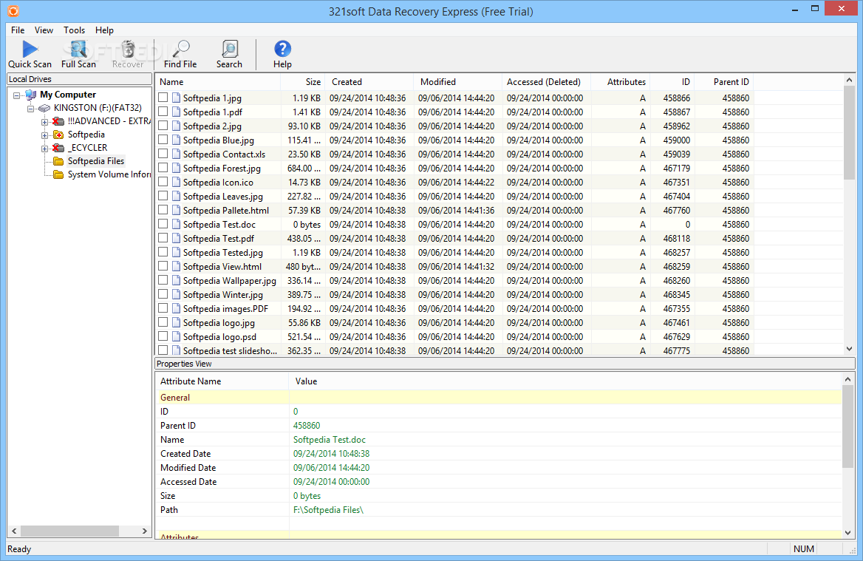The height and width of the screenshot is (561, 863).
Task: Select the Softpedia Tested.jpg checkbox
Action: click(x=163, y=252)
